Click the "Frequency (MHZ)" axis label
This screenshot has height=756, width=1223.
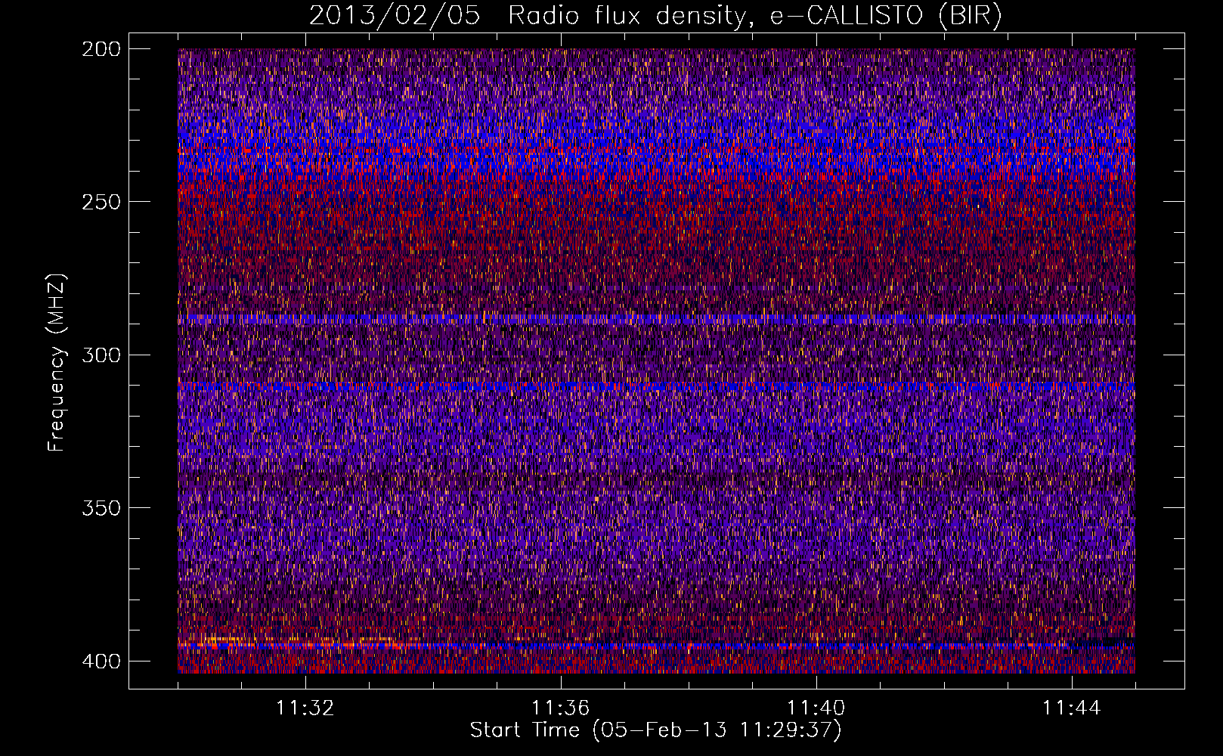[57, 362]
